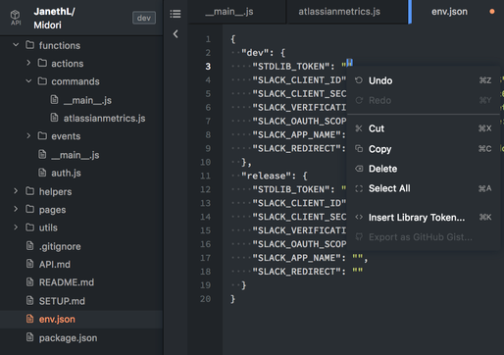Open atlassianmetrics.js in the file tree
Image resolution: width=504 pixels, height=355 pixels.
coord(104,118)
